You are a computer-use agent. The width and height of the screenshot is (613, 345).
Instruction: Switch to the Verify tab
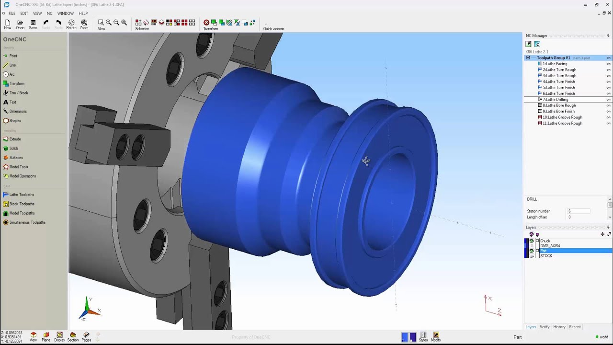pos(545,327)
